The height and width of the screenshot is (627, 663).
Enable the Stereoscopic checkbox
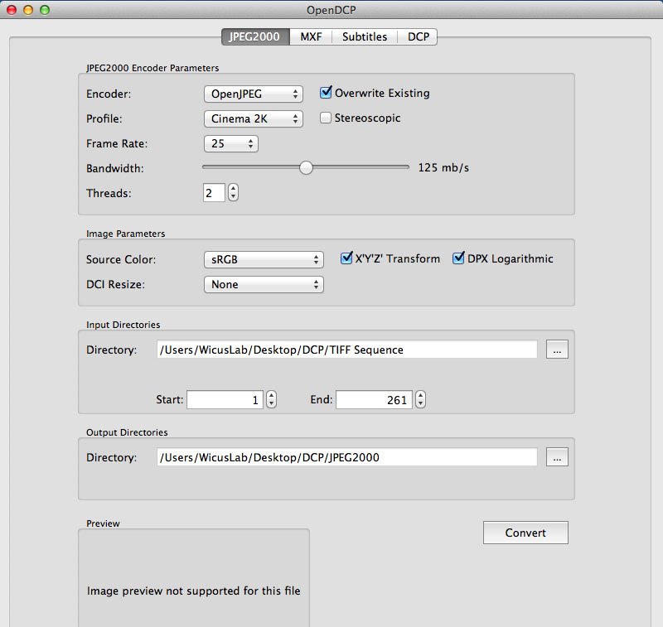[x=326, y=118]
